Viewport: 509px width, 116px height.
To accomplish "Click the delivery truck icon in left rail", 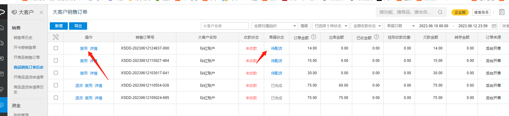I will pyautogui.click(x=2, y=43).
